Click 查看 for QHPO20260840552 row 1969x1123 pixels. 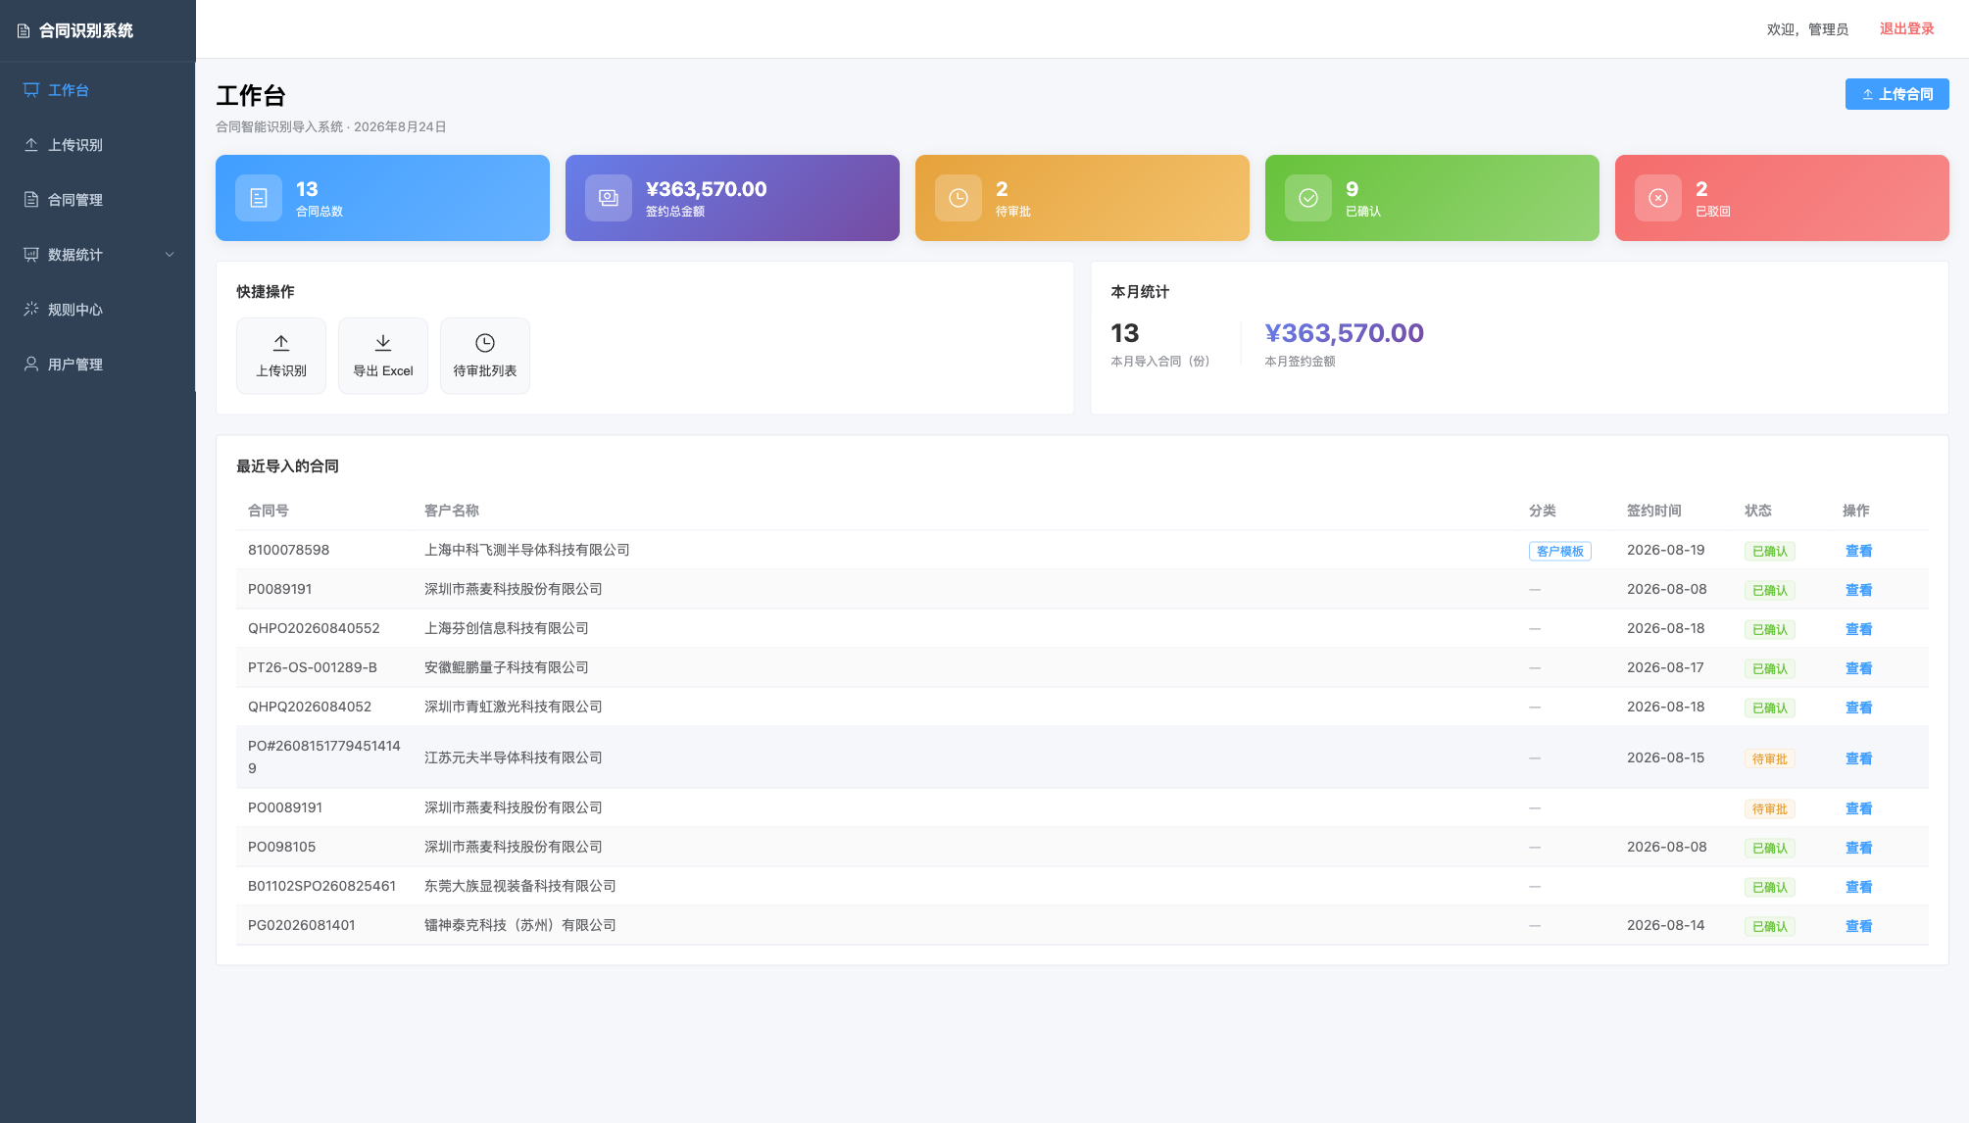click(x=1858, y=629)
